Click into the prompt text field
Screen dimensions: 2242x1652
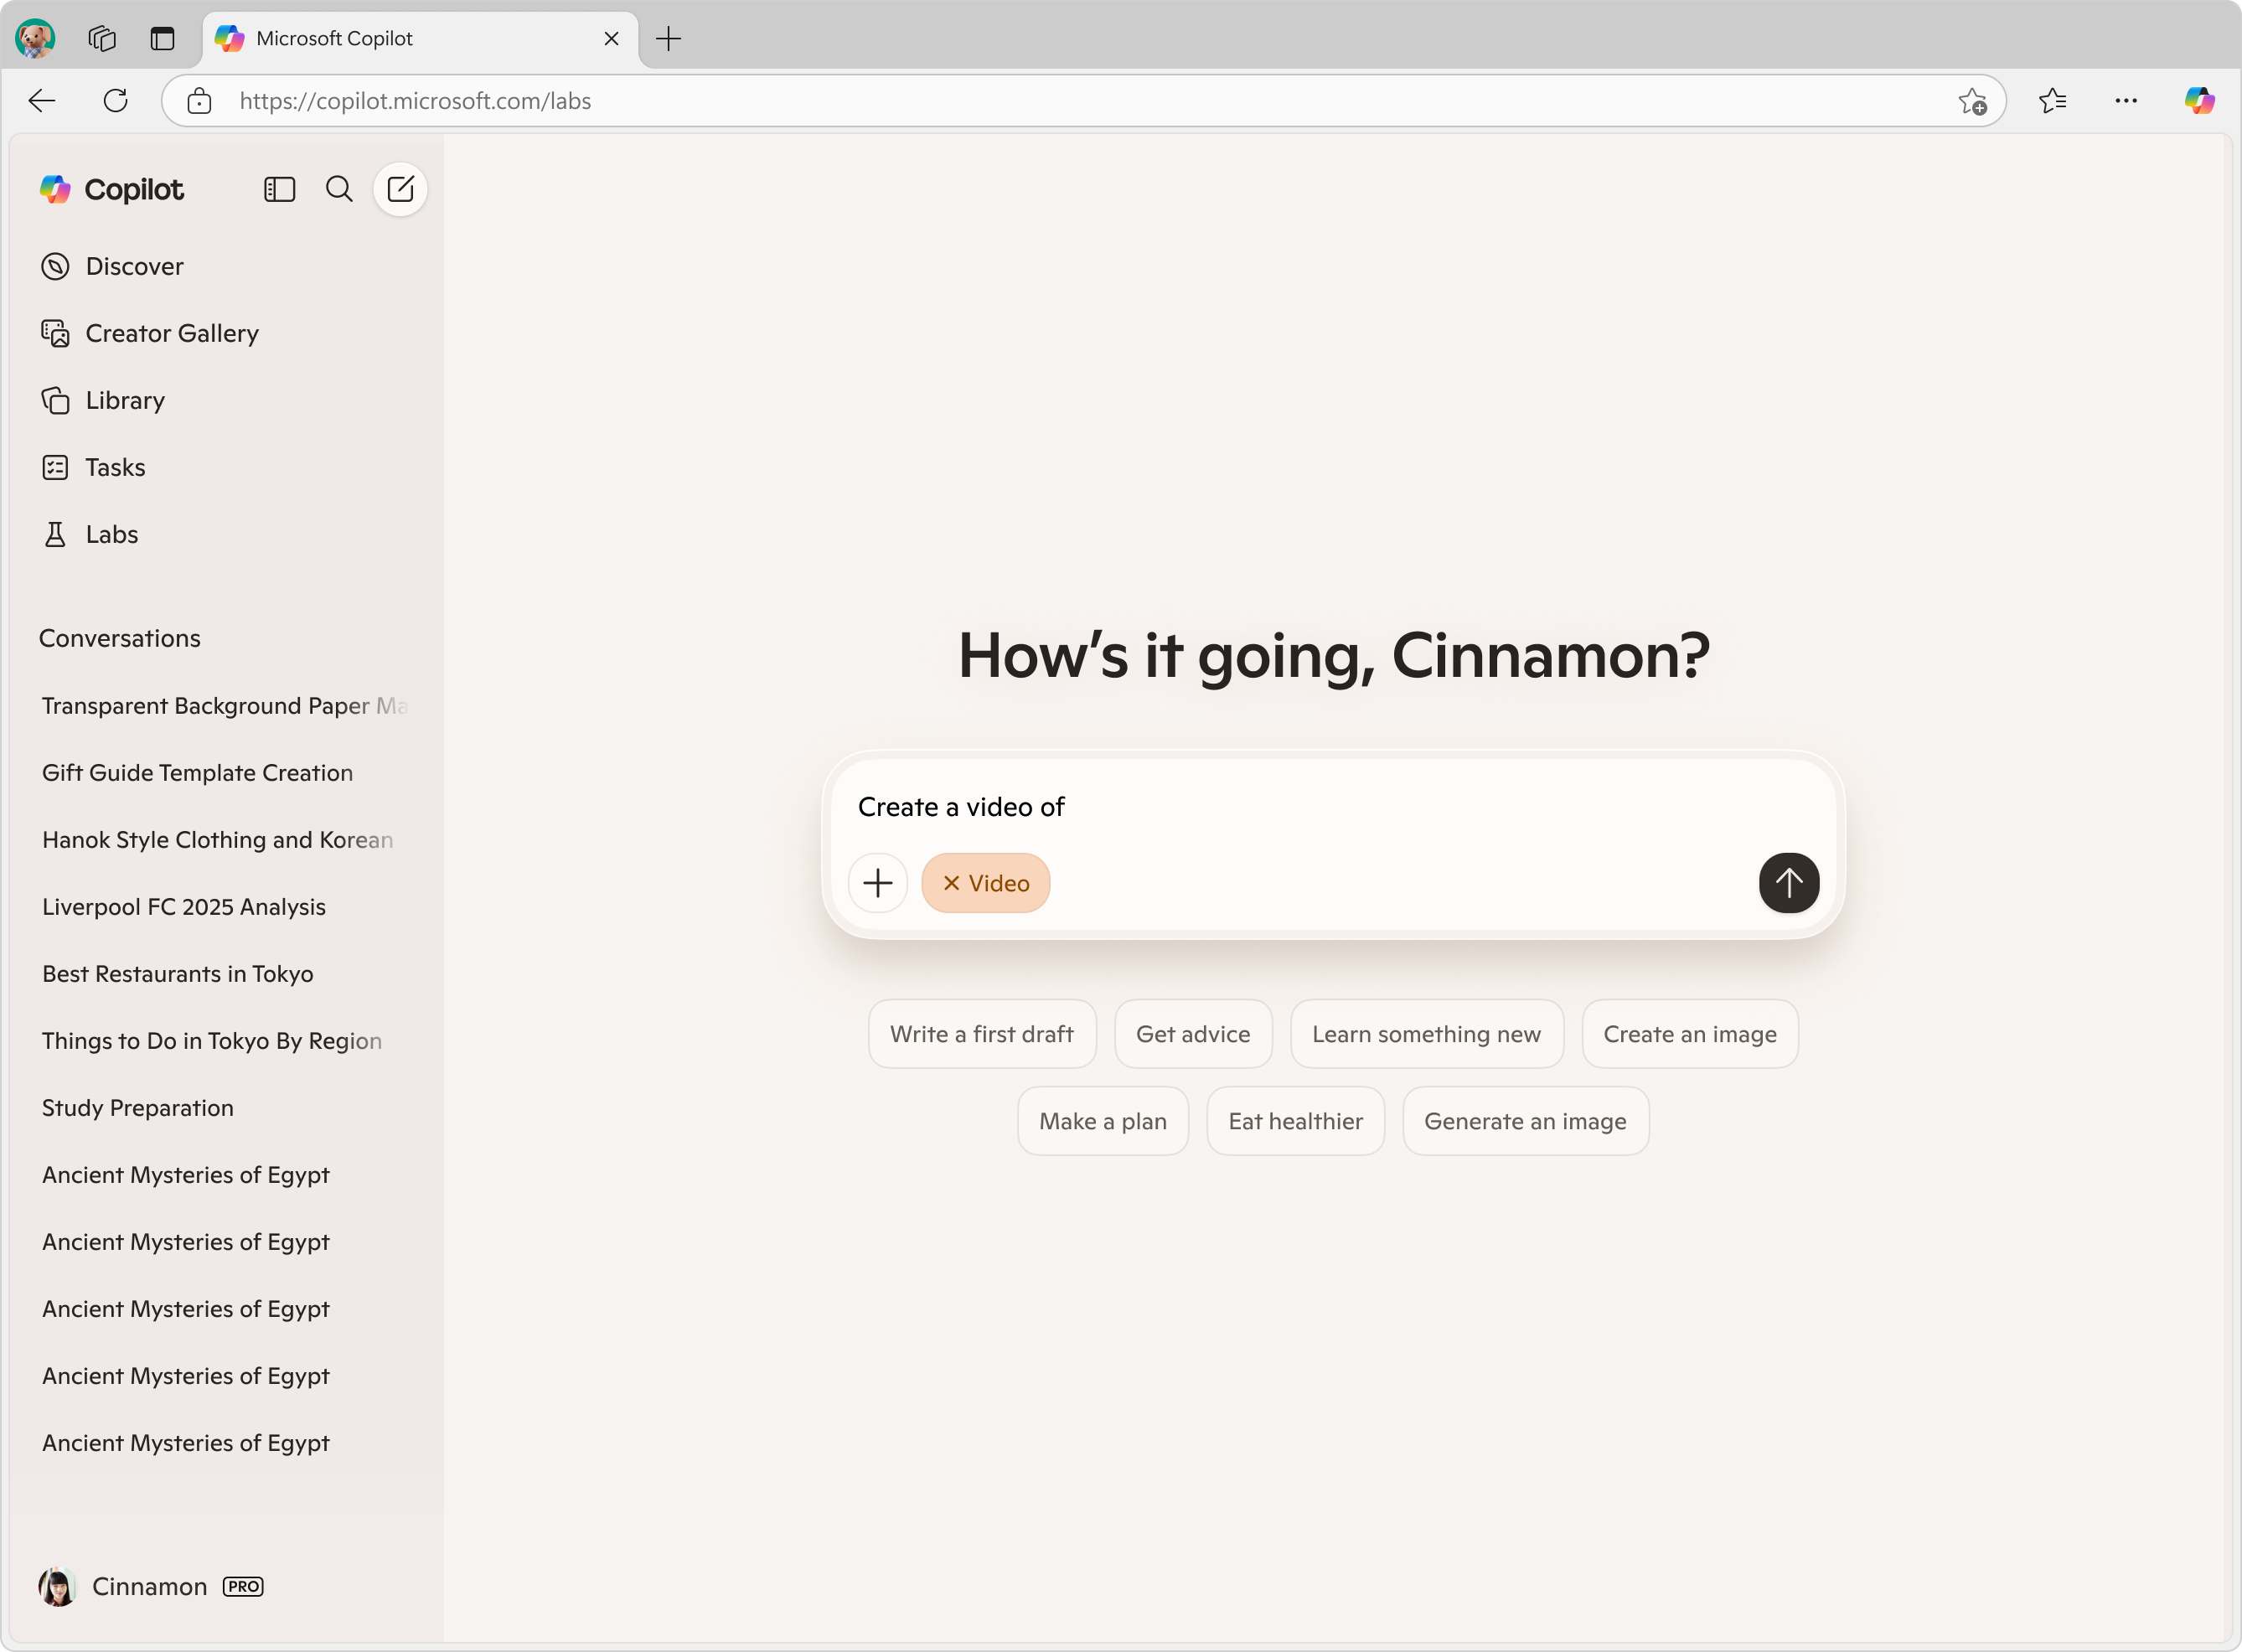tap(1300, 806)
